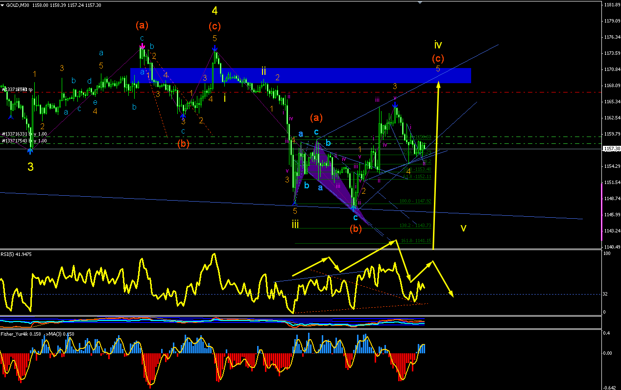Select the red (c) label under yellow iv
The height and width of the screenshot is (390, 621).
438,58
